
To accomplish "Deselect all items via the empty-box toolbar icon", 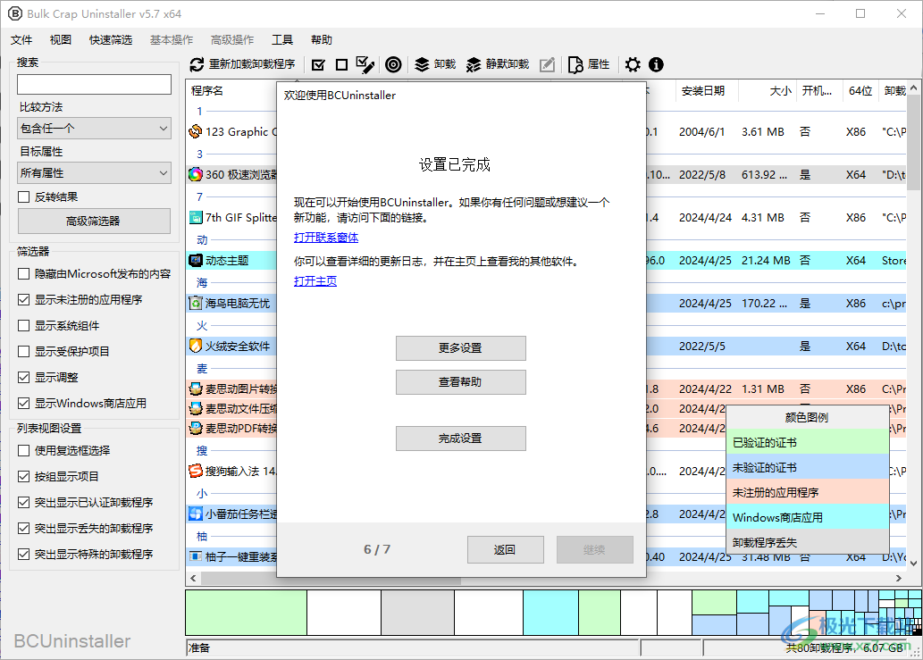I will pyautogui.click(x=341, y=64).
